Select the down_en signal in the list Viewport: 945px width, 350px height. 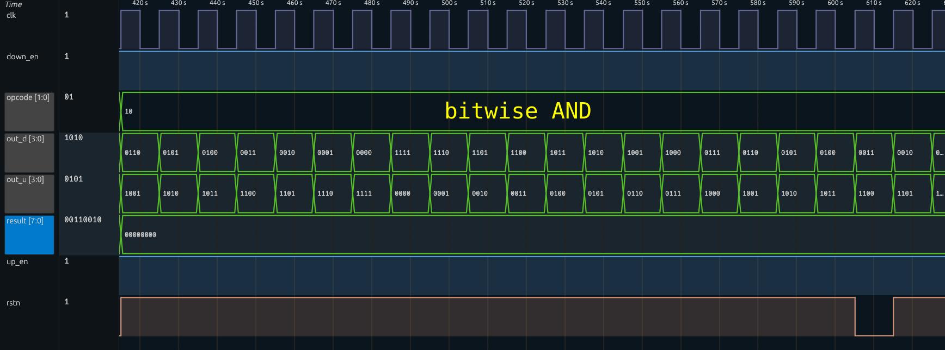[x=22, y=57]
